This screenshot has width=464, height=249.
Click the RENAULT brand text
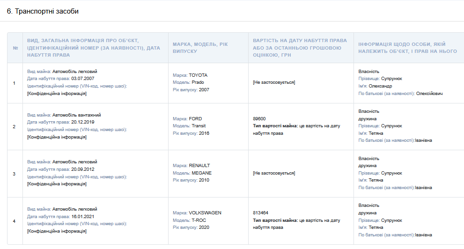[199, 166]
